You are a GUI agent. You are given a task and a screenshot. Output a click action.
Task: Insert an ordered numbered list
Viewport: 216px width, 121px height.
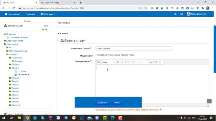click(132, 62)
